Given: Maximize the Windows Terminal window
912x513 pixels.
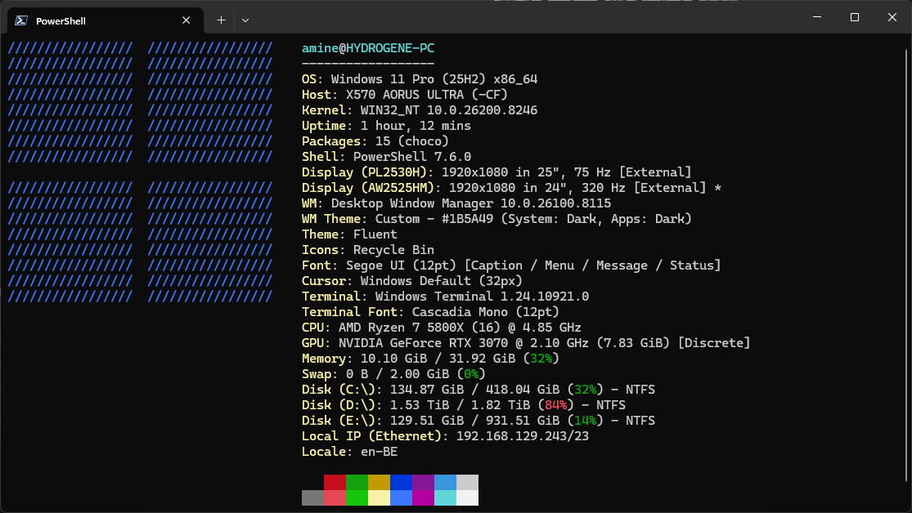Looking at the screenshot, I should (x=855, y=17).
